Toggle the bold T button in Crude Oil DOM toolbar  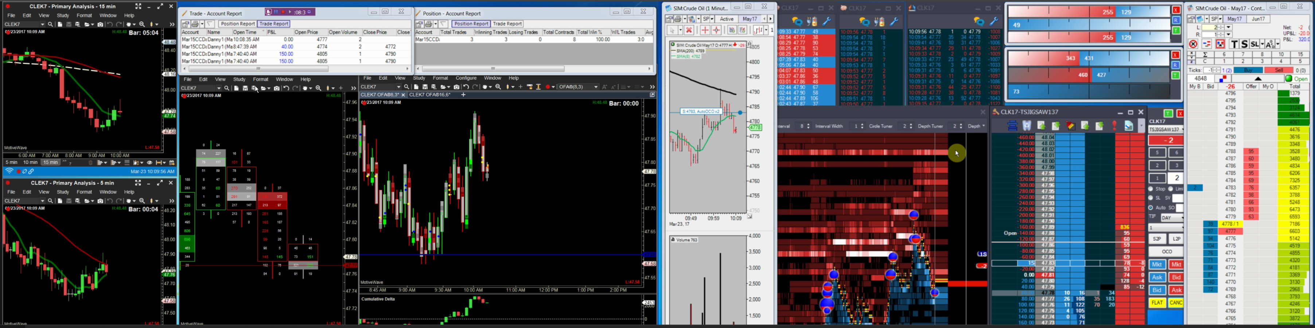(x=1234, y=44)
